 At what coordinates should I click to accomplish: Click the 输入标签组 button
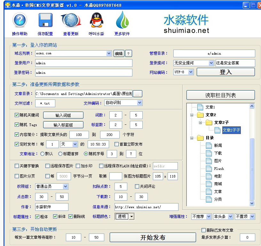coord(63,125)
